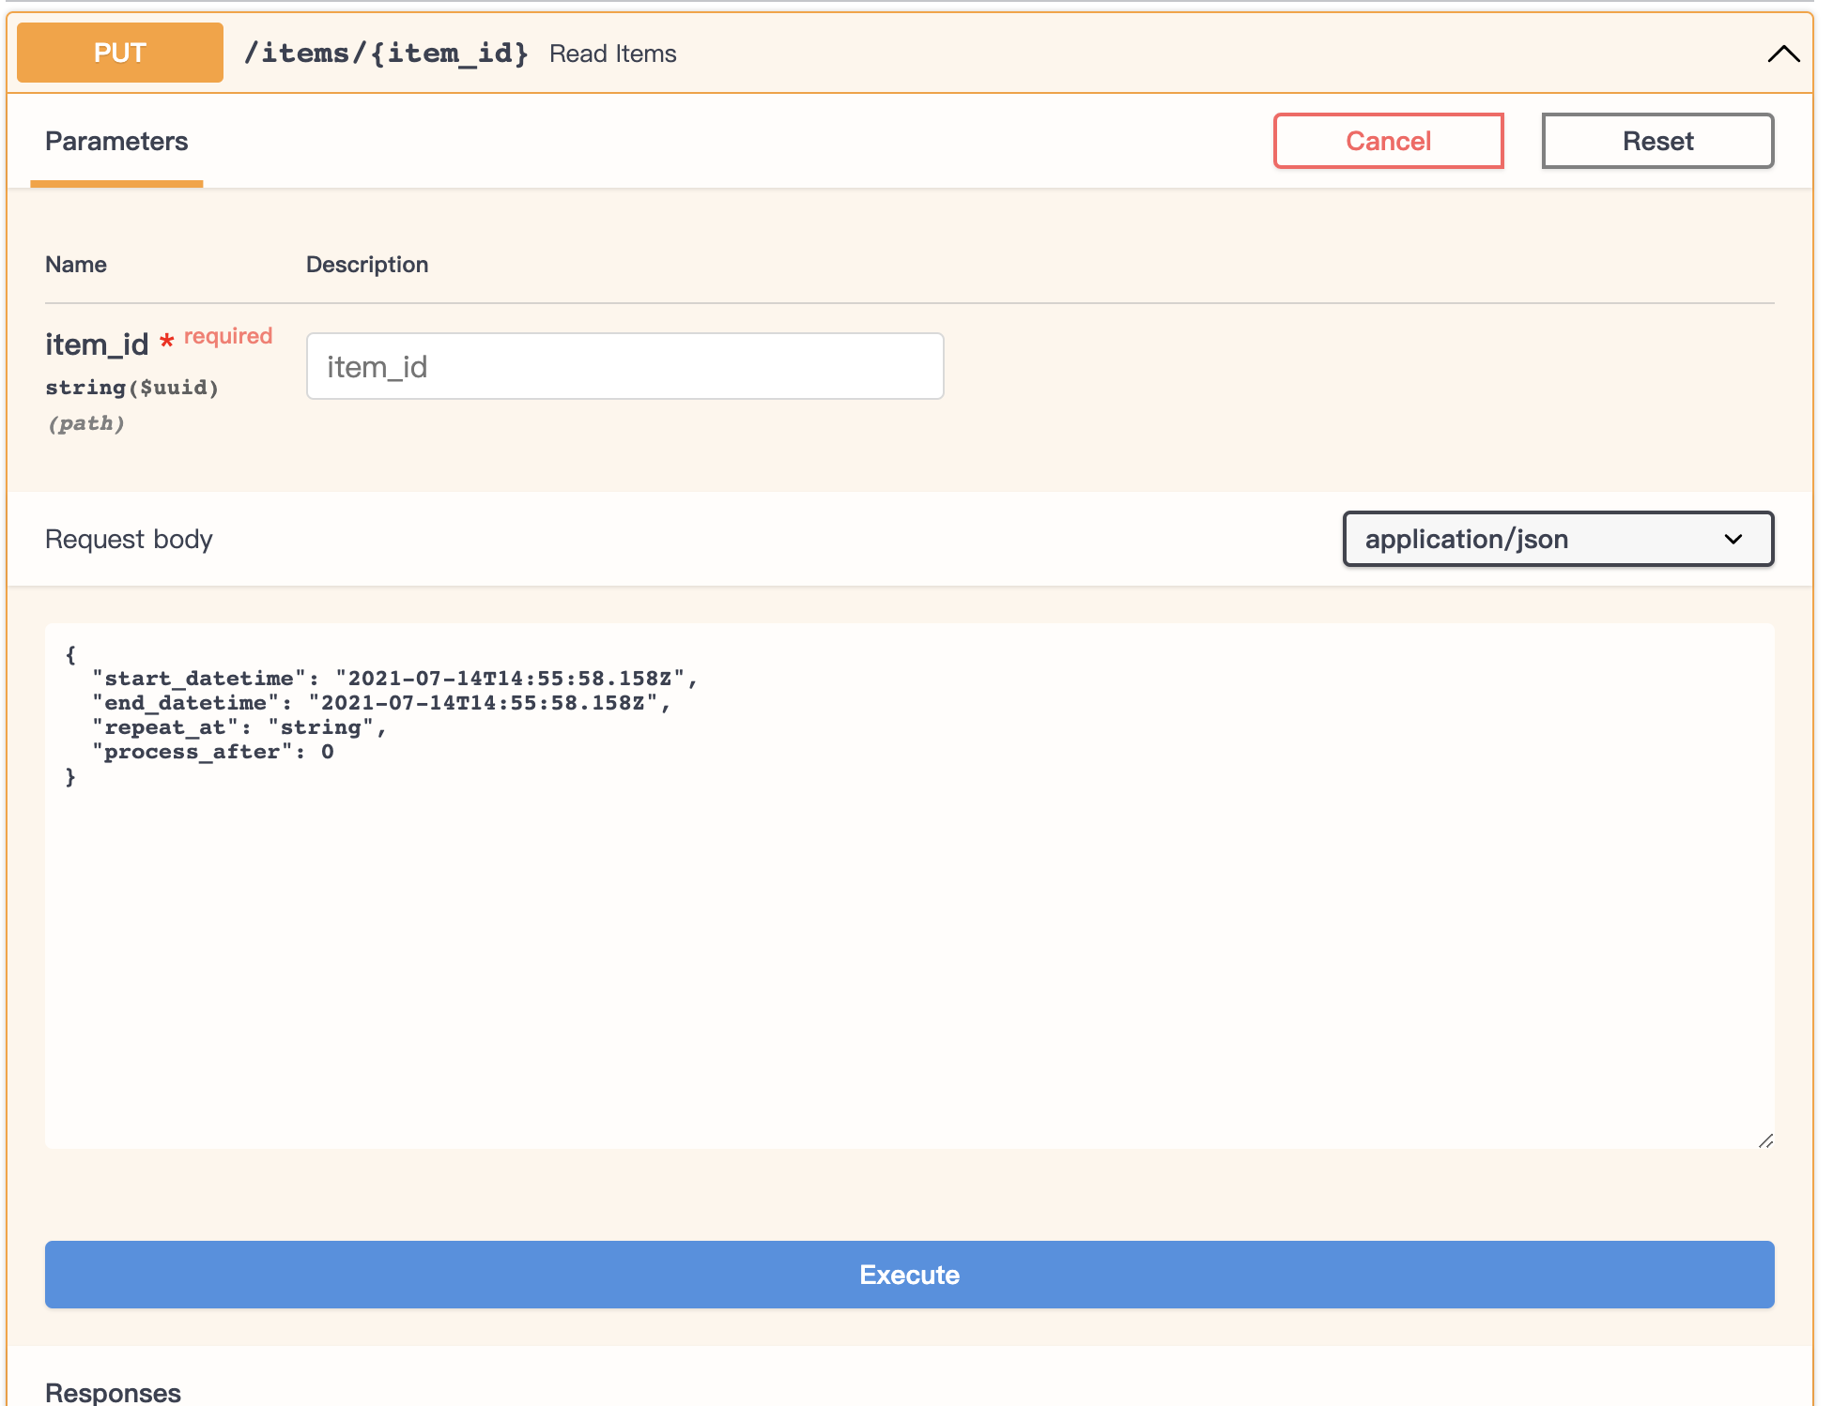Viewport: 1833px width, 1406px height.
Task: Click the start_datetime line in JSON body
Action: click(394, 679)
